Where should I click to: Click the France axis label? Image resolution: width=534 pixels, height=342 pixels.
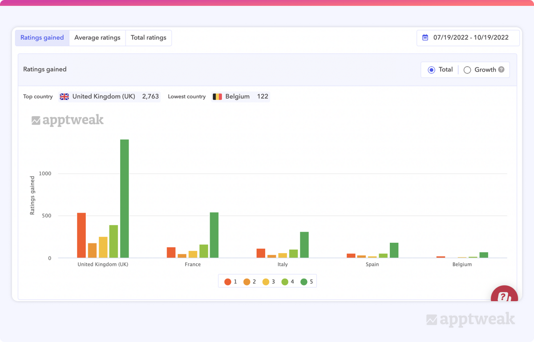click(x=193, y=264)
